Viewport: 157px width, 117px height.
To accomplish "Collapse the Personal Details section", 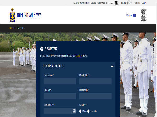I will click(112, 66).
